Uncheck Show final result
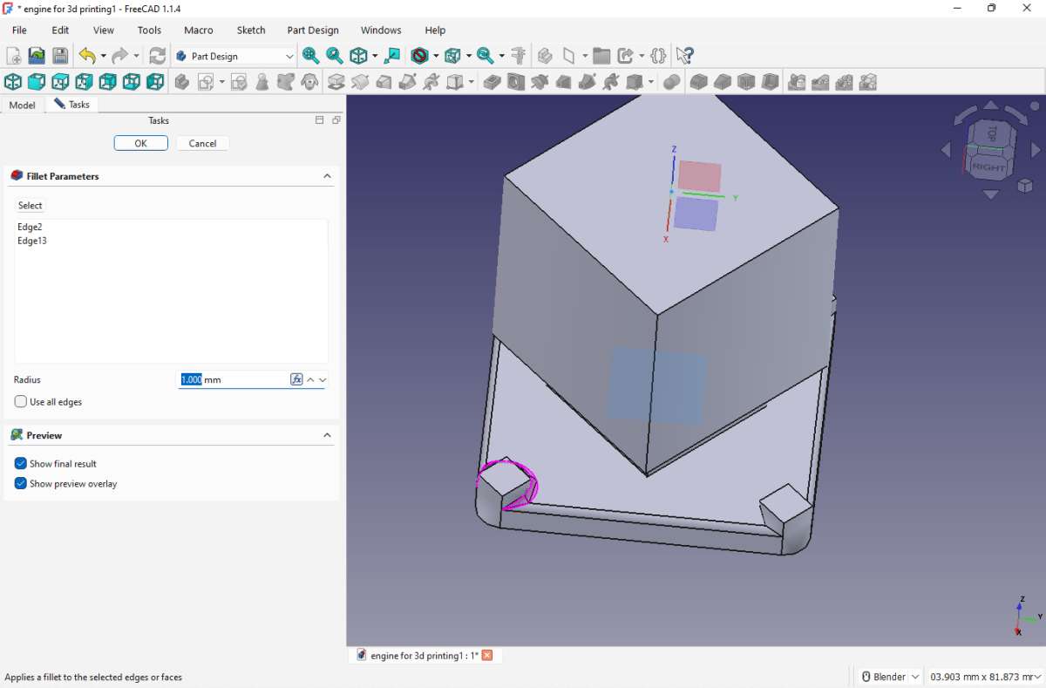 tap(21, 464)
